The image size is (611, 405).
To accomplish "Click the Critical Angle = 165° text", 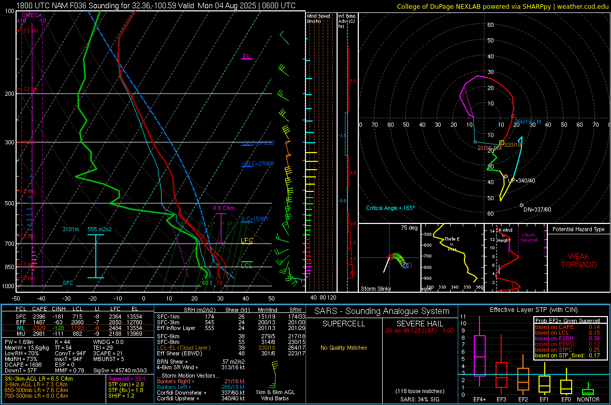I will click(x=390, y=208).
